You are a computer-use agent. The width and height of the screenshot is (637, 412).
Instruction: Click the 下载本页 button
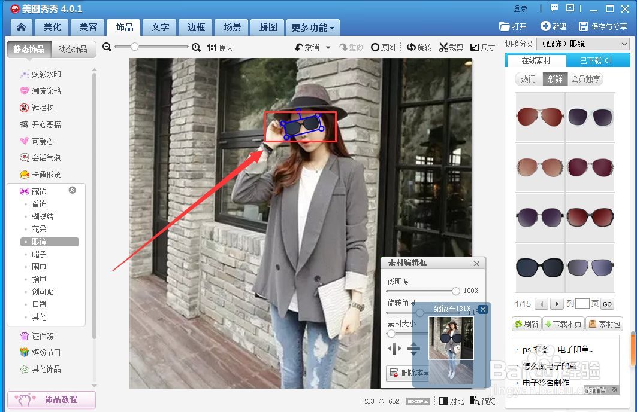563,324
